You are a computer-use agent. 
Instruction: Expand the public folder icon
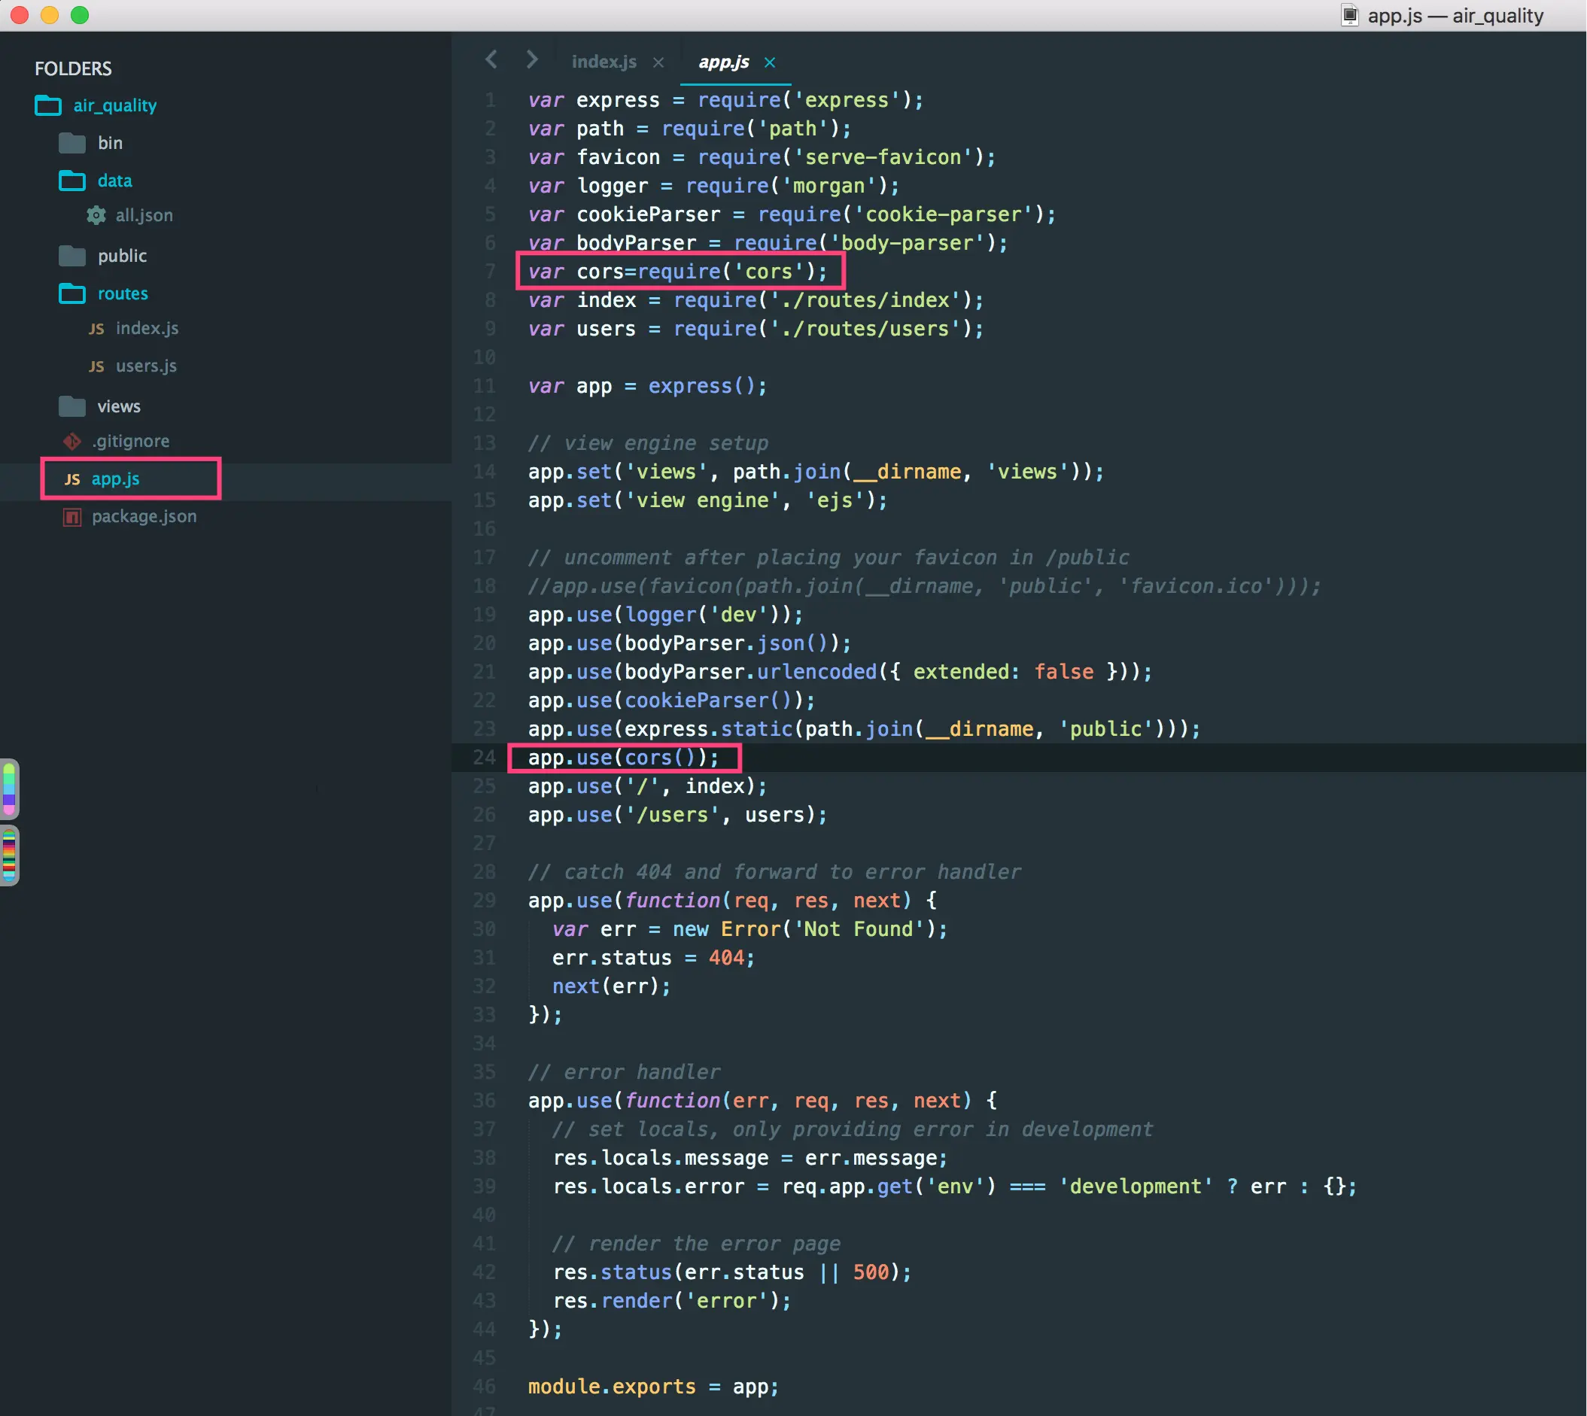72,256
